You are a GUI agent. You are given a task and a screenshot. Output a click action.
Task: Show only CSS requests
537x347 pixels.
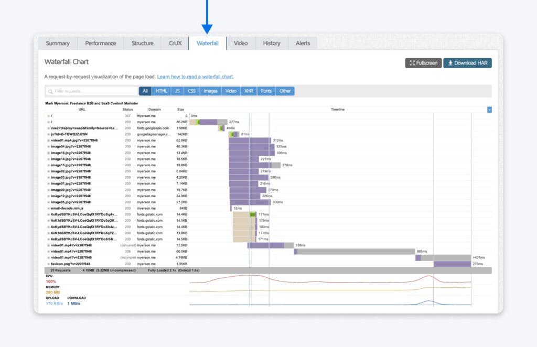(191, 91)
